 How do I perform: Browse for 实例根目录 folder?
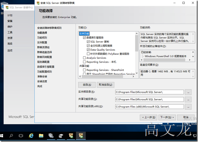[x=188, y=92]
